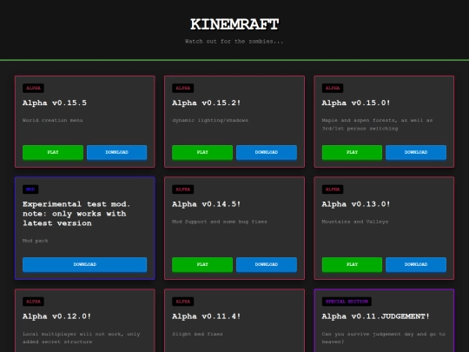Image resolution: width=469 pixels, height=352 pixels.
Task: Click the ALPHA badge on the v0.15.0! card
Action: (333, 88)
